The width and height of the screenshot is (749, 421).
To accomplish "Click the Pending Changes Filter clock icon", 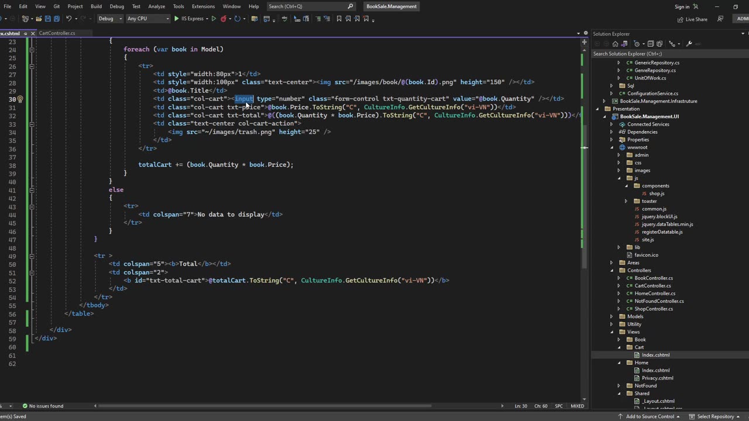I will 637,44.
